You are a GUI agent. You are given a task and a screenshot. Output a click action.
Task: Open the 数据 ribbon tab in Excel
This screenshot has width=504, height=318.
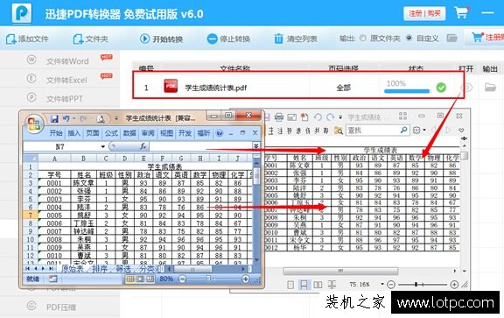point(129,133)
